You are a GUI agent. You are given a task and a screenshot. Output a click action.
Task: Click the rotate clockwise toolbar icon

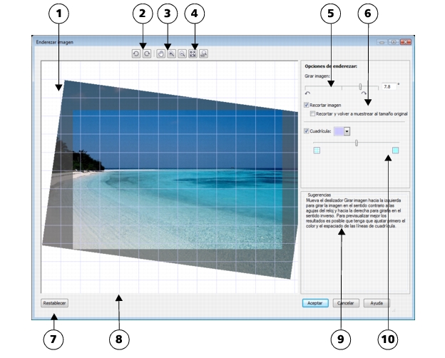146,53
